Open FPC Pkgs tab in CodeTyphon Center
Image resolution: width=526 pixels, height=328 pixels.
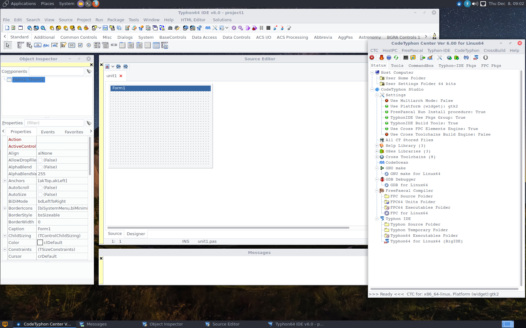coord(491,66)
